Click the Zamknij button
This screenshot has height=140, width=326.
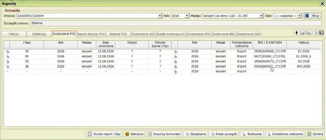coord(315,134)
